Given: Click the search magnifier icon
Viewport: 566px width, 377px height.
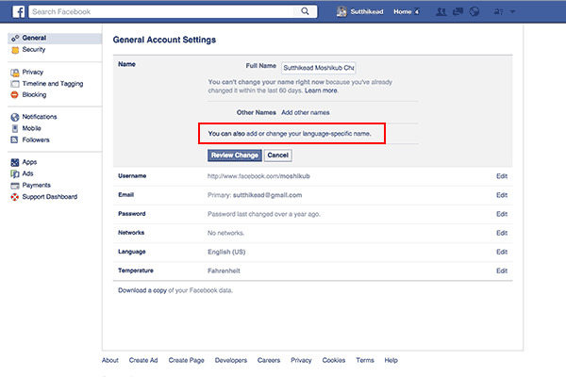Looking at the screenshot, I should pos(305,11).
